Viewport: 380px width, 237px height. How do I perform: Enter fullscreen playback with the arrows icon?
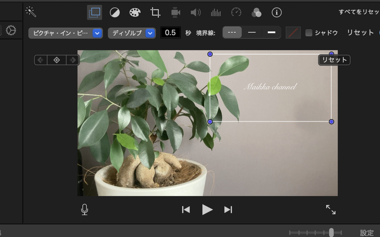pos(331,210)
